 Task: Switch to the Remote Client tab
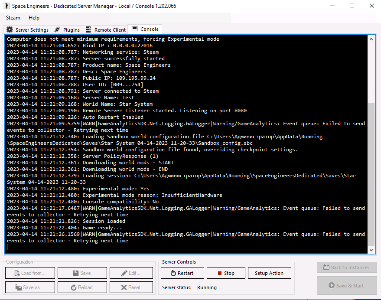(x=105, y=30)
